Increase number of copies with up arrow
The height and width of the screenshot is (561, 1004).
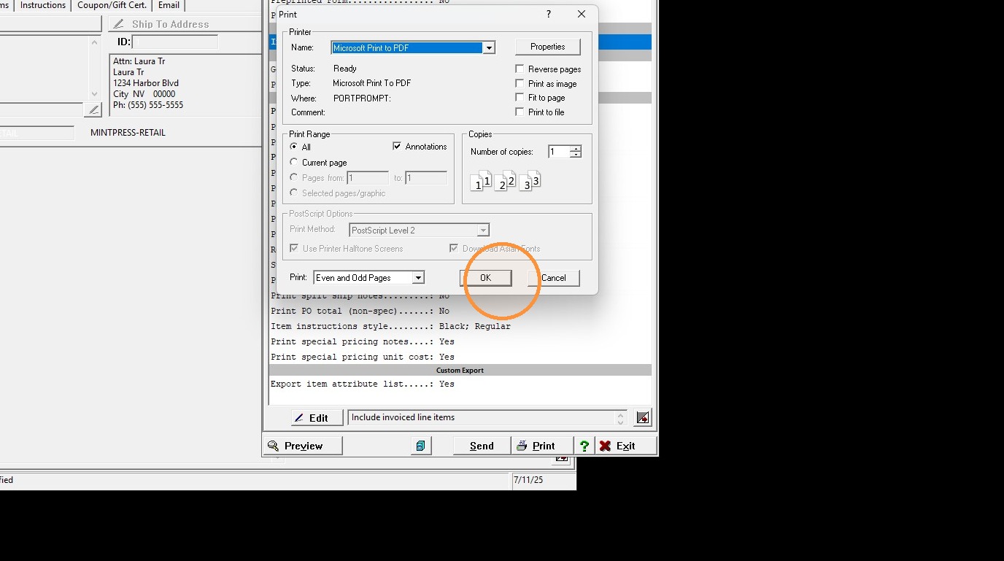(x=576, y=149)
